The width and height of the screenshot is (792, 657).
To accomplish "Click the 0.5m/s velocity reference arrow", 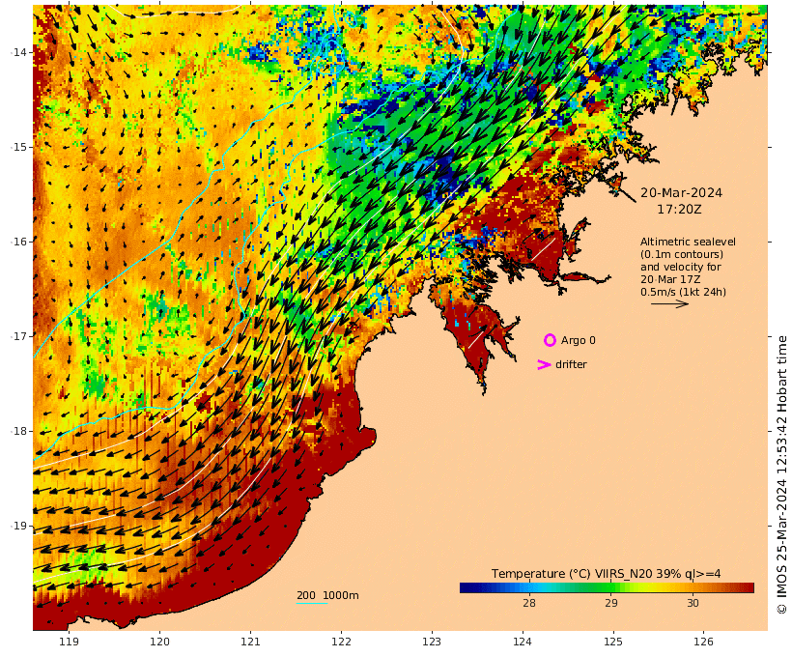I will coord(669,303).
